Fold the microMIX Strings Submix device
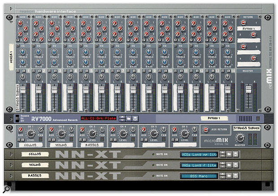Screen dimensions: 278x196 point(11,132)
